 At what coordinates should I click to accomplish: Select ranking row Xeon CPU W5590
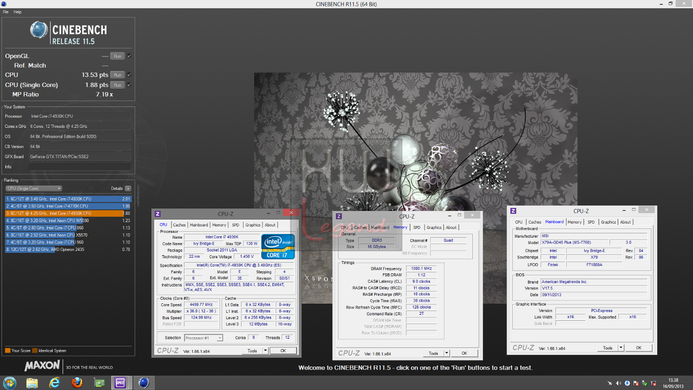tap(68, 220)
